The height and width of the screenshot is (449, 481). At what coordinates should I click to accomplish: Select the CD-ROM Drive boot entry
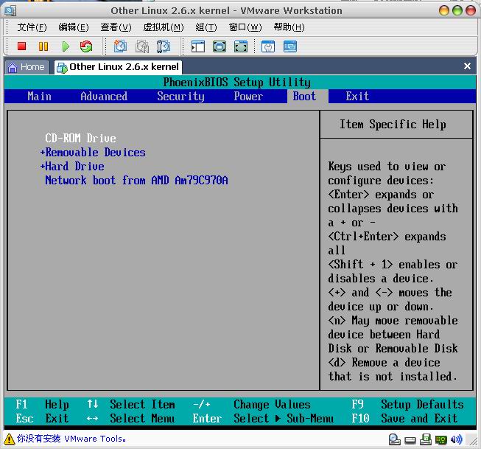tap(81, 138)
